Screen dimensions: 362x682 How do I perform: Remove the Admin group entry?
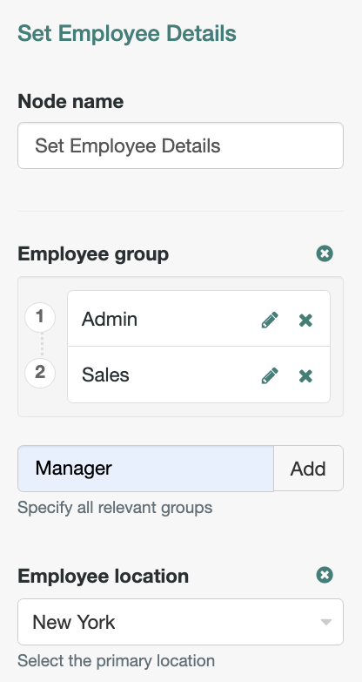305,321
